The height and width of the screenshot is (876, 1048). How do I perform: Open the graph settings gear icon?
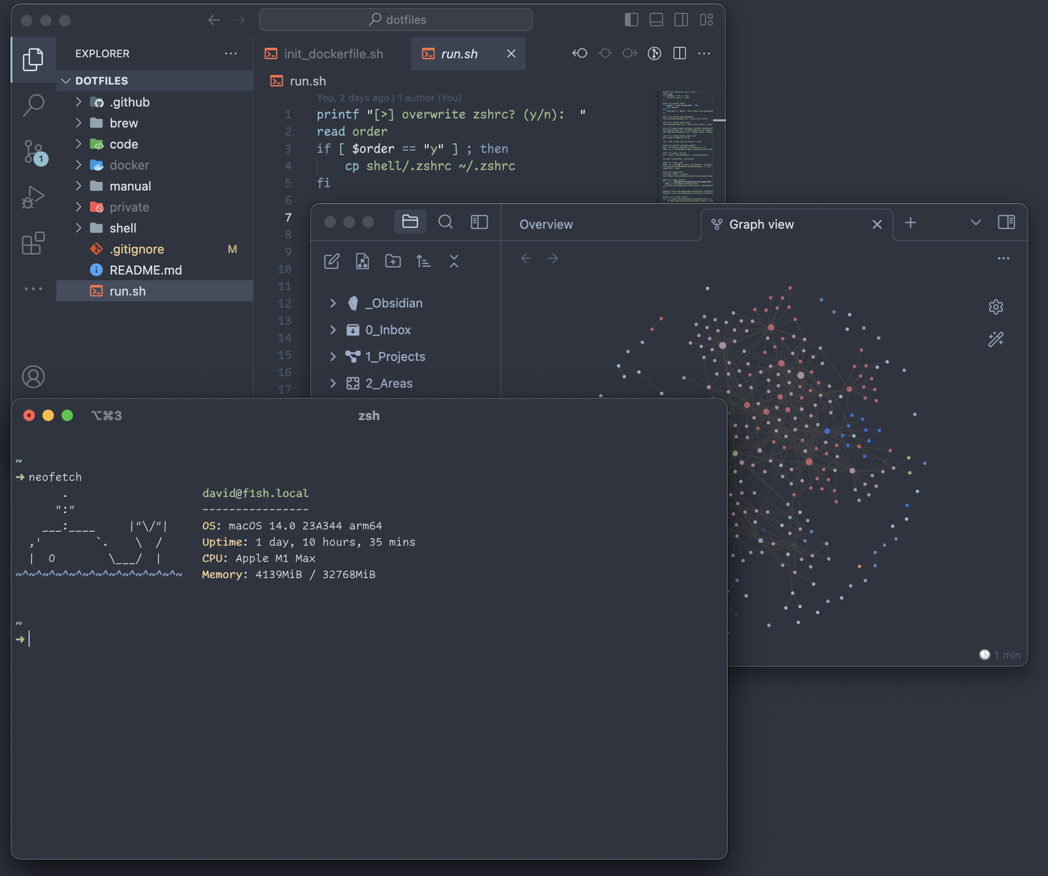996,306
